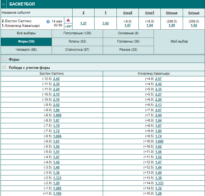Tick the Победа с учетом форы checkbox
This screenshot has height=196, width=205.
4,67
